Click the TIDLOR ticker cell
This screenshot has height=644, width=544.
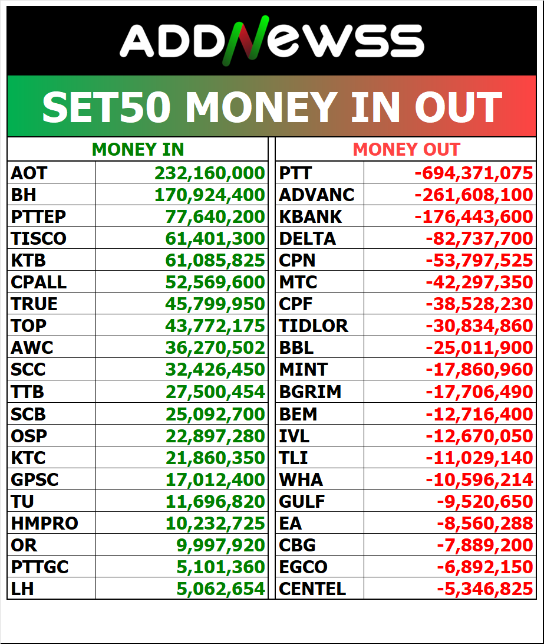click(314, 326)
